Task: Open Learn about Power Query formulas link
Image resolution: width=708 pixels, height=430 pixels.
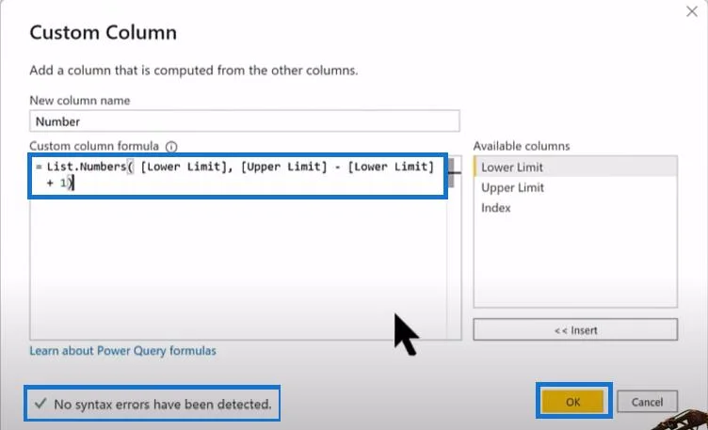Action: point(122,351)
